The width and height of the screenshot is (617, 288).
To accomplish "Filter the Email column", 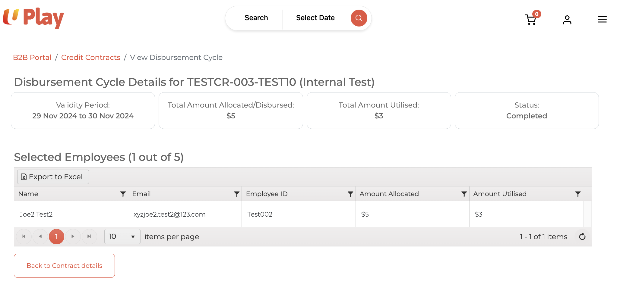I will click(x=236, y=194).
